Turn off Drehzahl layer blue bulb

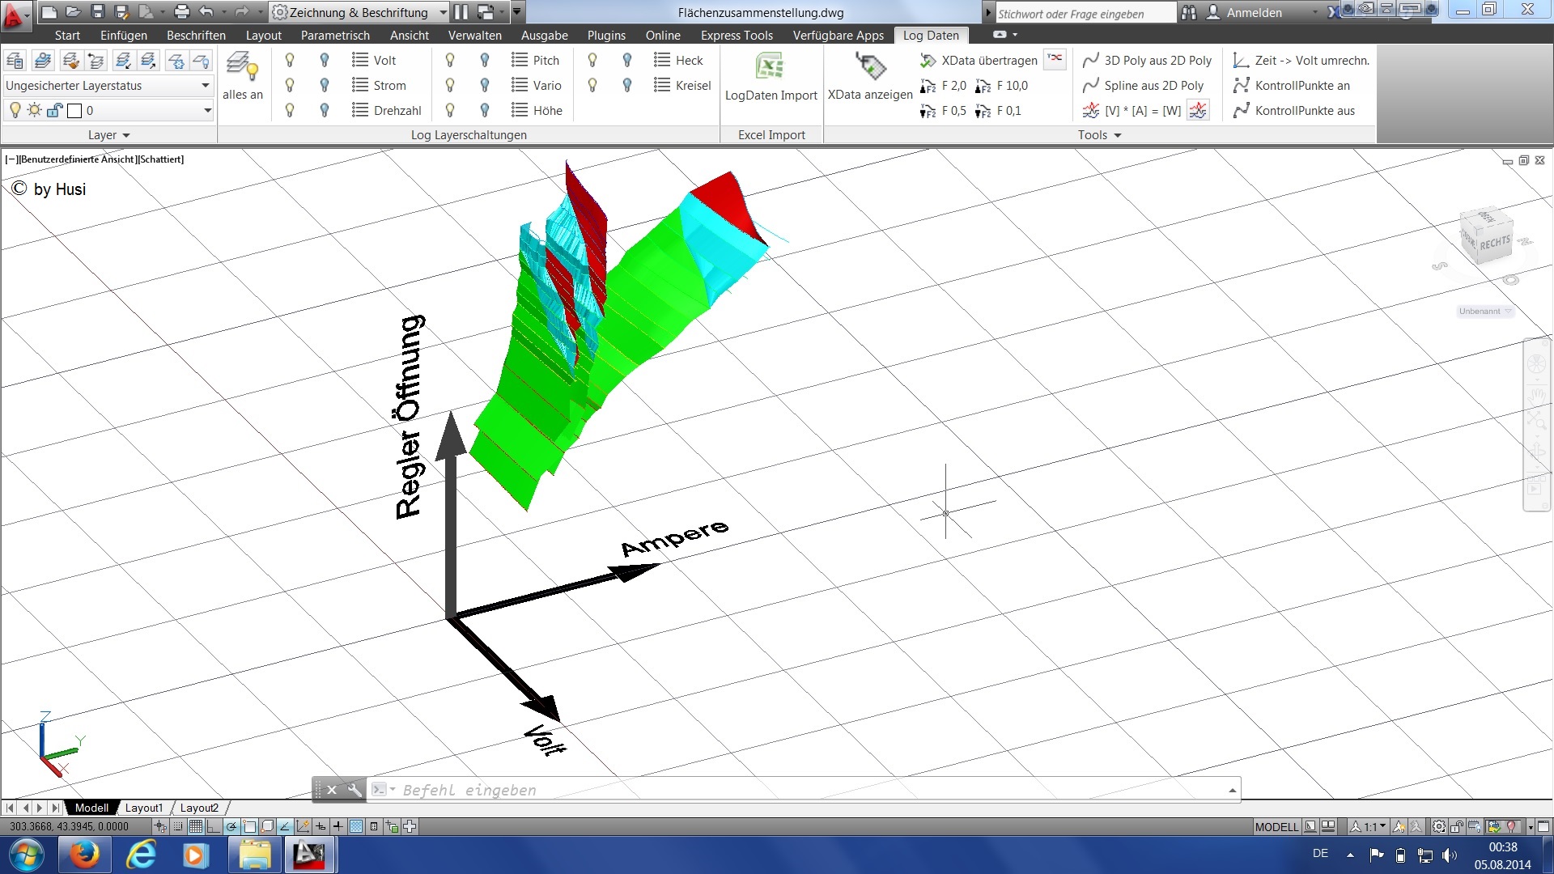(325, 110)
